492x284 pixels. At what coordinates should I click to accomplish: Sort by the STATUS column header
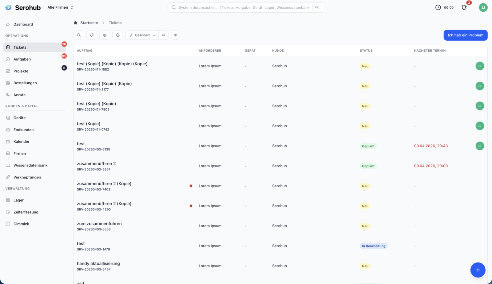(x=366, y=50)
